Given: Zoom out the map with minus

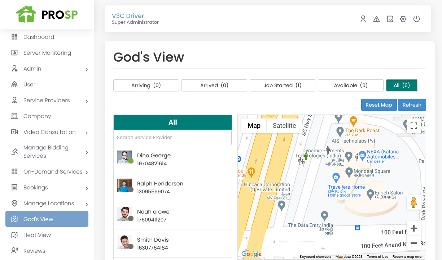Looking at the screenshot, I should 414,243.
